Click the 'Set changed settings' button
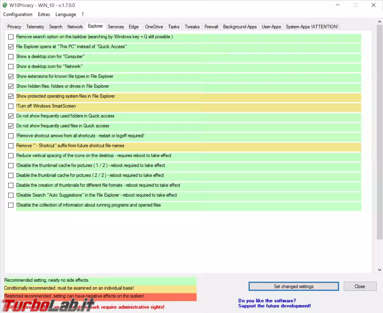Screen dimensions: 383x313 point(294,286)
